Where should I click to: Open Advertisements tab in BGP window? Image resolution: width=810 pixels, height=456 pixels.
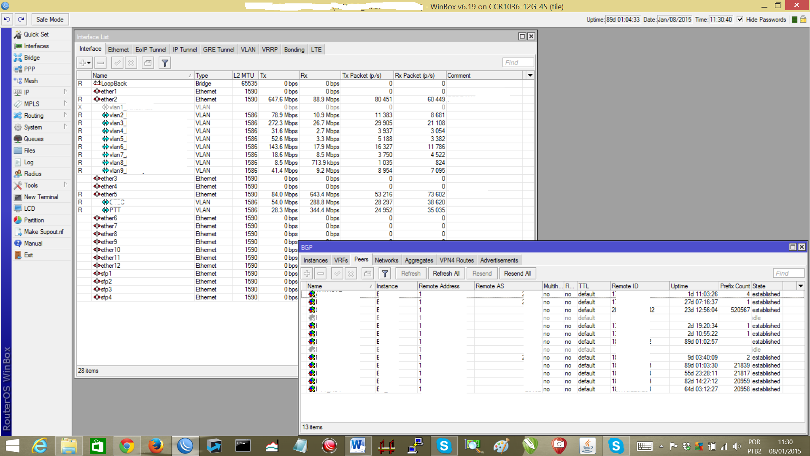pos(499,260)
